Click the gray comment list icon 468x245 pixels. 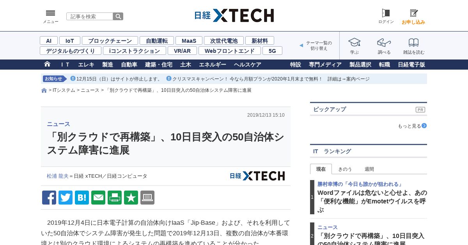pos(147,198)
